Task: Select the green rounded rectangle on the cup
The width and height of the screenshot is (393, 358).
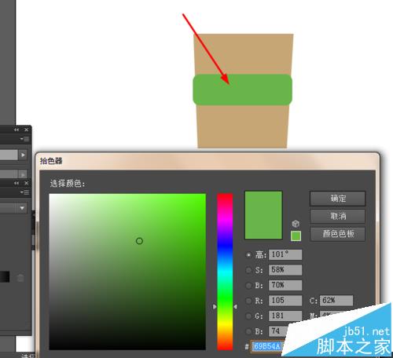Action: 242,89
